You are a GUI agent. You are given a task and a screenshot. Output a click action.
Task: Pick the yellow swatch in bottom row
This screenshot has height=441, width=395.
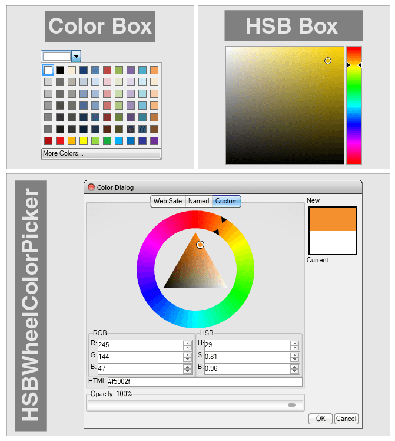tap(84, 141)
